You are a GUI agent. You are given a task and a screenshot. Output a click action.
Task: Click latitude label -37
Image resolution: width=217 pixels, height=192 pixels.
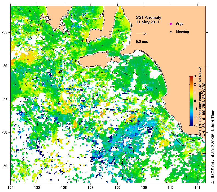click(5, 99)
